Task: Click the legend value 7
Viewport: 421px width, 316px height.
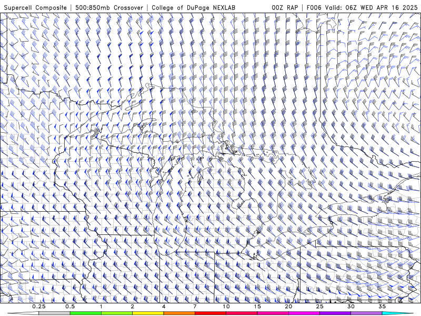Action: (195, 307)
